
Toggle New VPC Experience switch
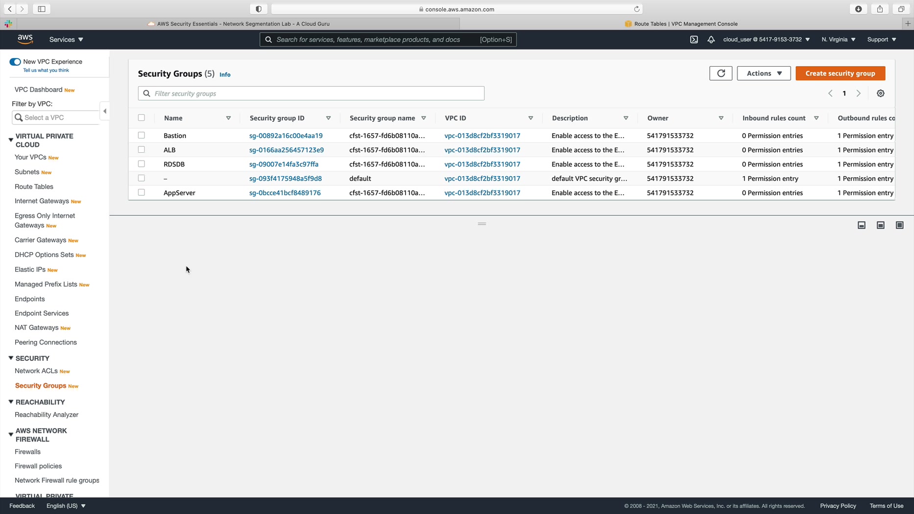[15, 62]
